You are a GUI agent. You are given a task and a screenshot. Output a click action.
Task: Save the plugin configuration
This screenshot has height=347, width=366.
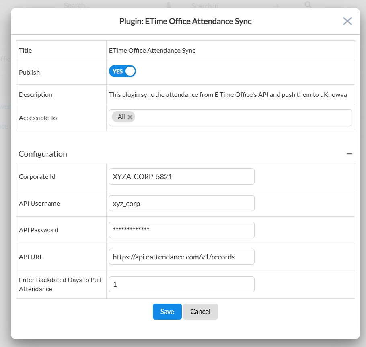click(x=167, y=312)
